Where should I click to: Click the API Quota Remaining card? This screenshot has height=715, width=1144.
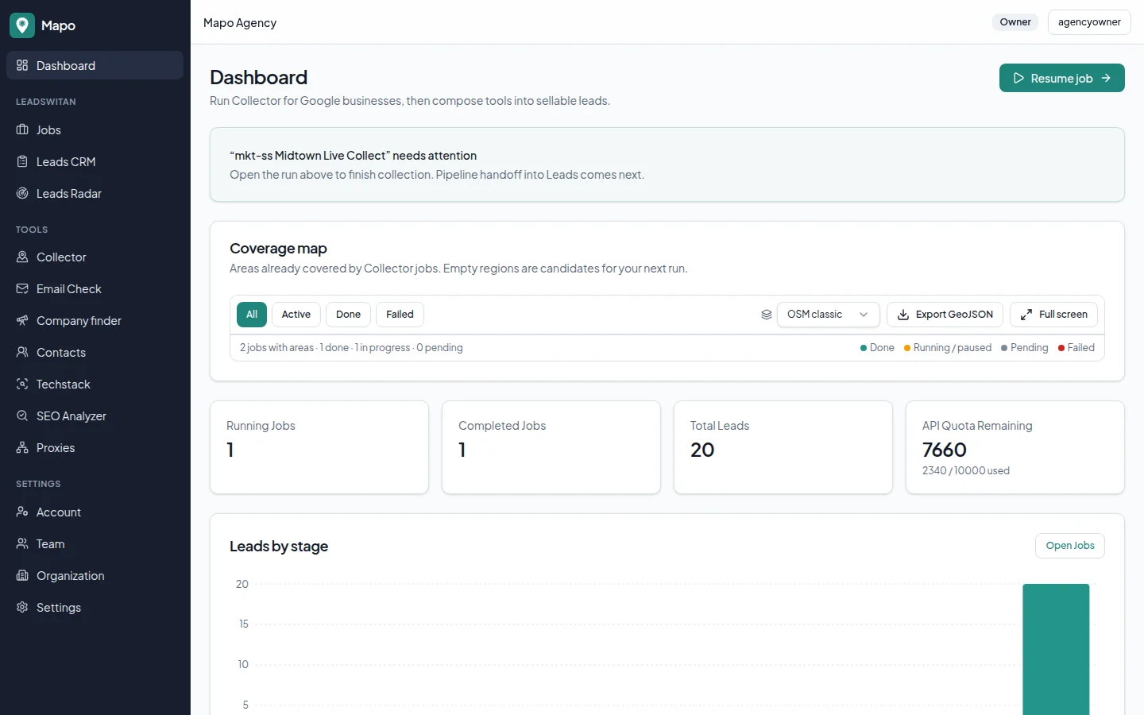1015,447
